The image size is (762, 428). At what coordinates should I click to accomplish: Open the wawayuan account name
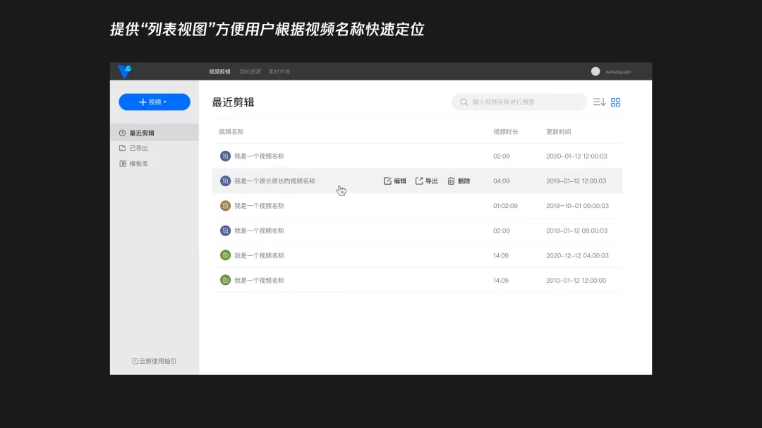tap(618, 71)
